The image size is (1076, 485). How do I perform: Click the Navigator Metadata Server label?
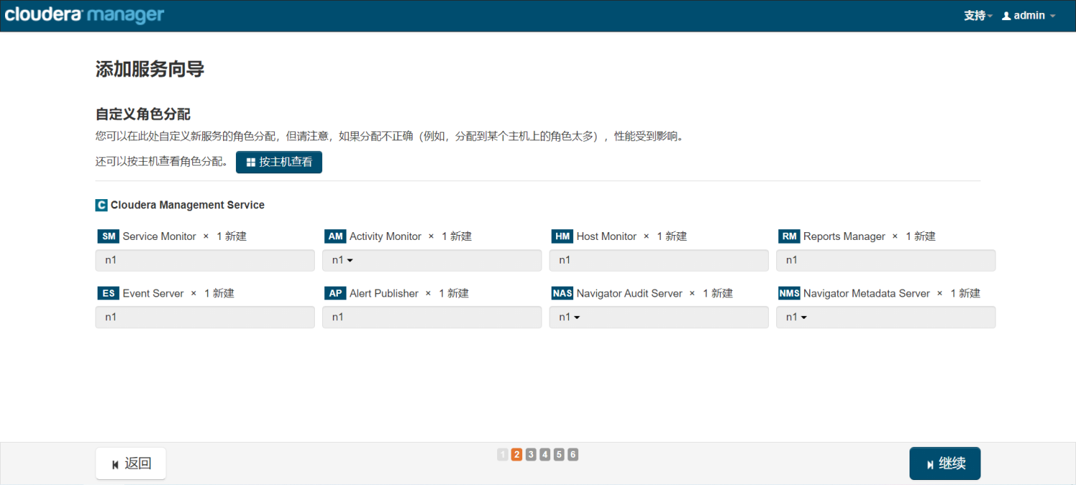click(x=867, y=294)
